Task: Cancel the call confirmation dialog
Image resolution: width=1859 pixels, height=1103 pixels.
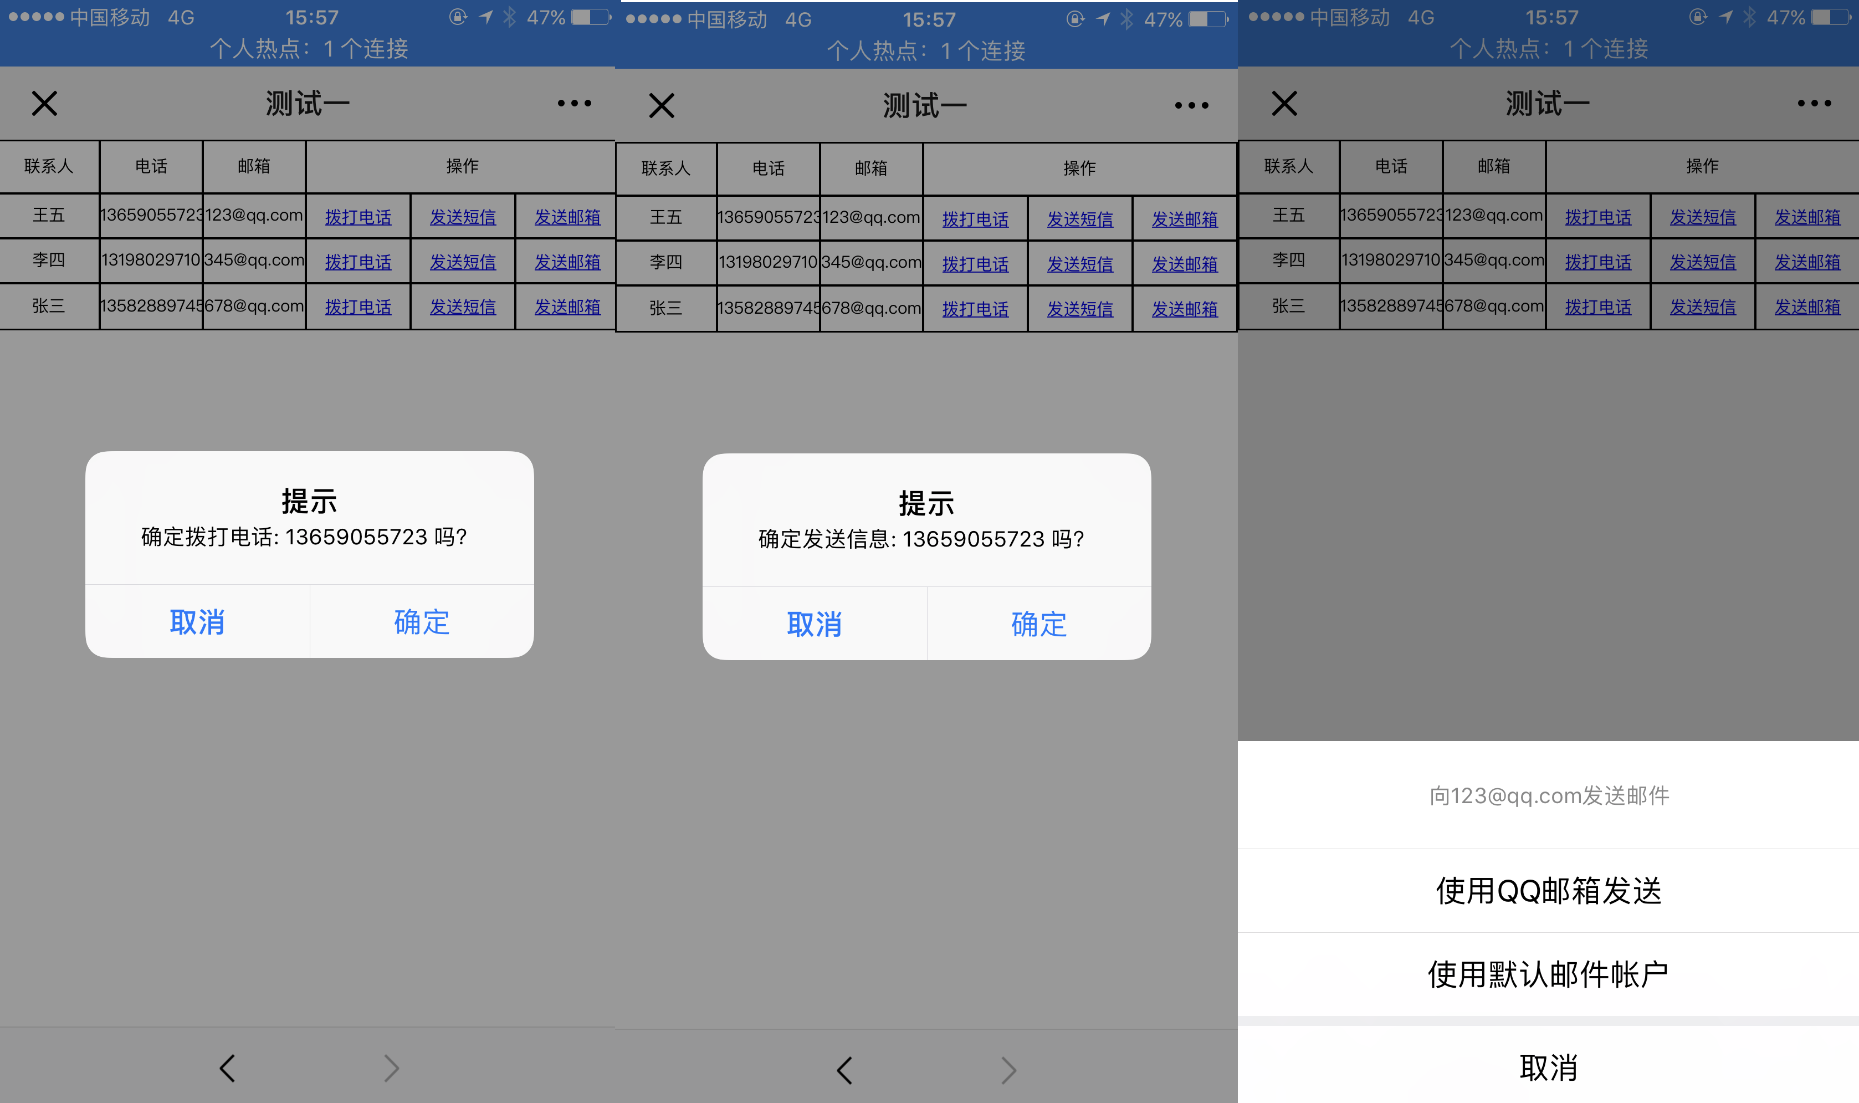Action: [197, 621]
